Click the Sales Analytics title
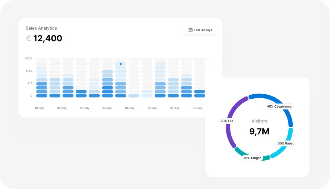Screen dimensions: 330x189 click(x=41, y=28)
